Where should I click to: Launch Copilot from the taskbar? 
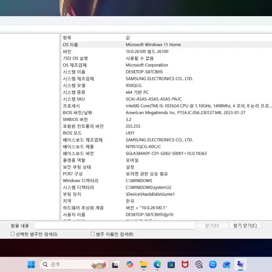130,264
